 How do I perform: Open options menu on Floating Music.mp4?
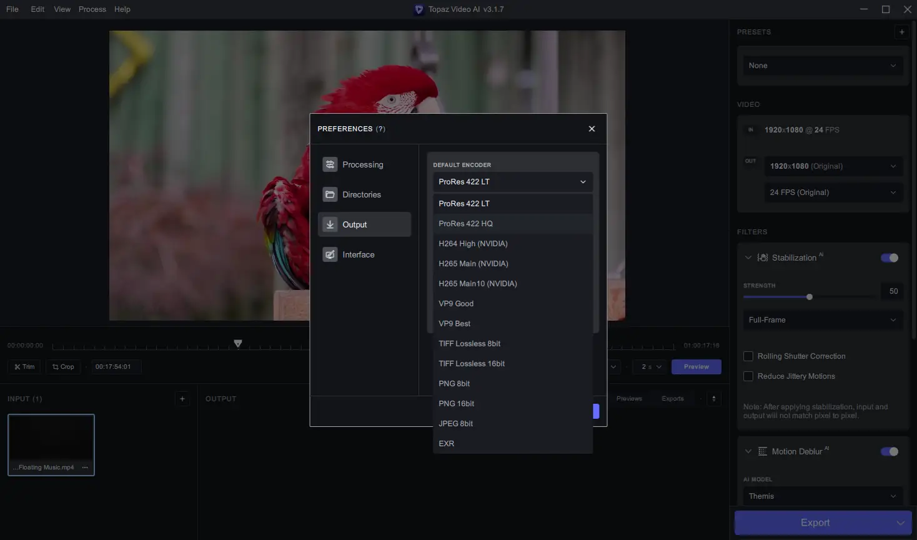coord(85,467)
